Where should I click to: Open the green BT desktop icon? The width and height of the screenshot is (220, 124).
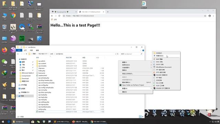(22, 39)
